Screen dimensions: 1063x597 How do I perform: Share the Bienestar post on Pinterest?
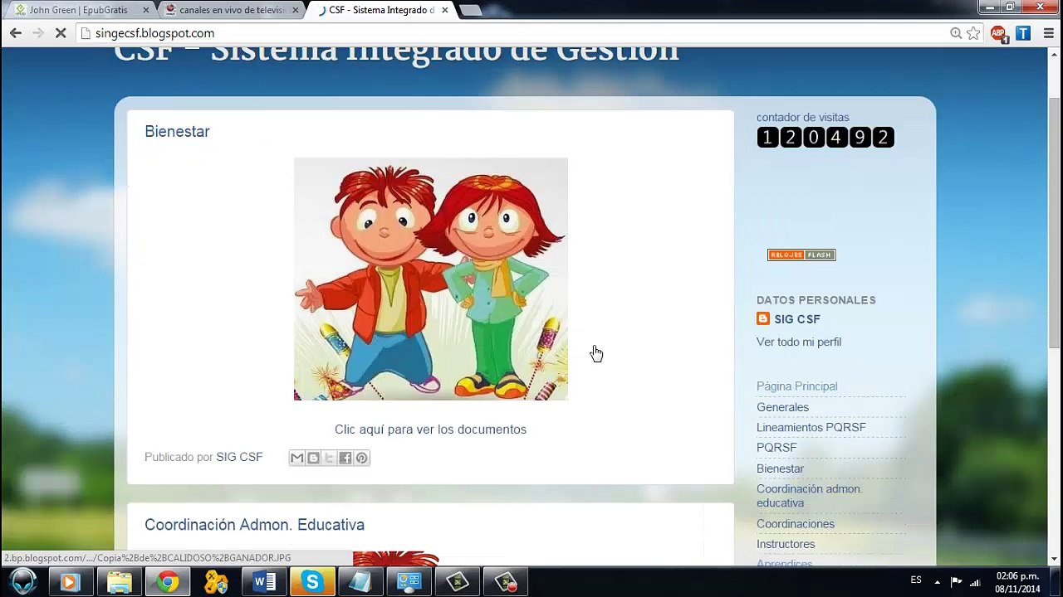point(361,458)
